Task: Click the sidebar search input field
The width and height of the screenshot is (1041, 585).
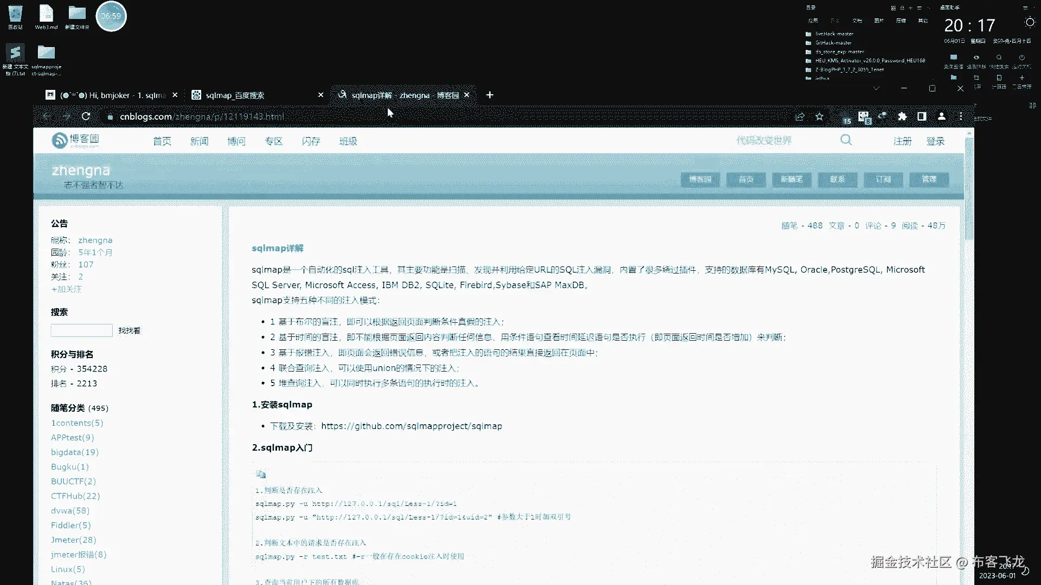Action: coord(81,330)
